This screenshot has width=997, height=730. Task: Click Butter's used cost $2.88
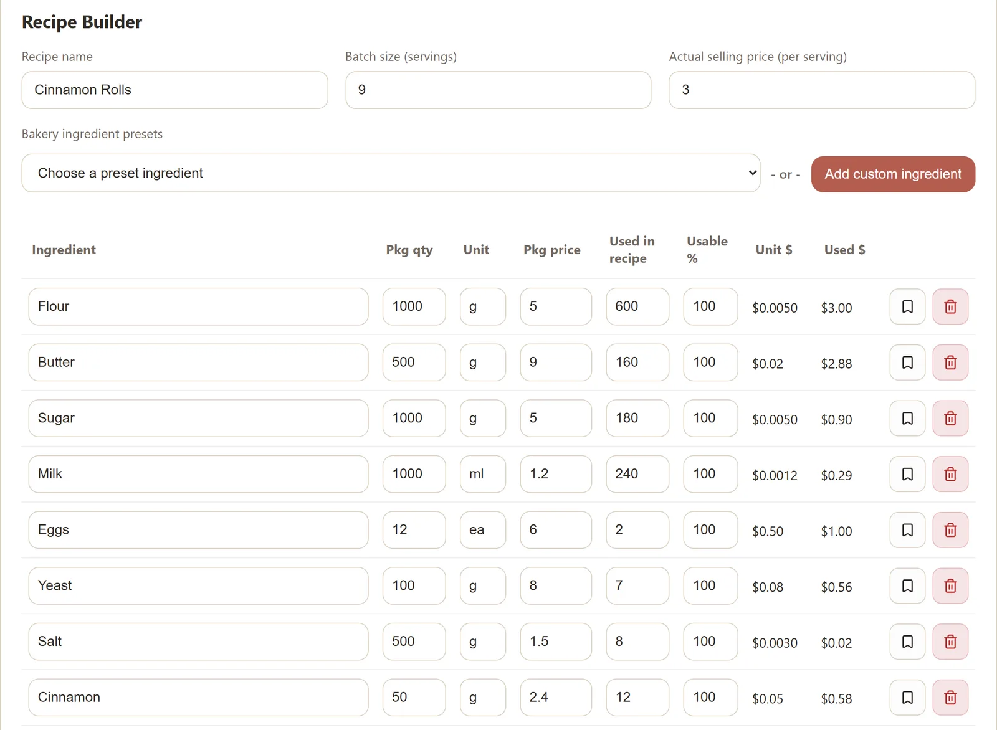836,364
